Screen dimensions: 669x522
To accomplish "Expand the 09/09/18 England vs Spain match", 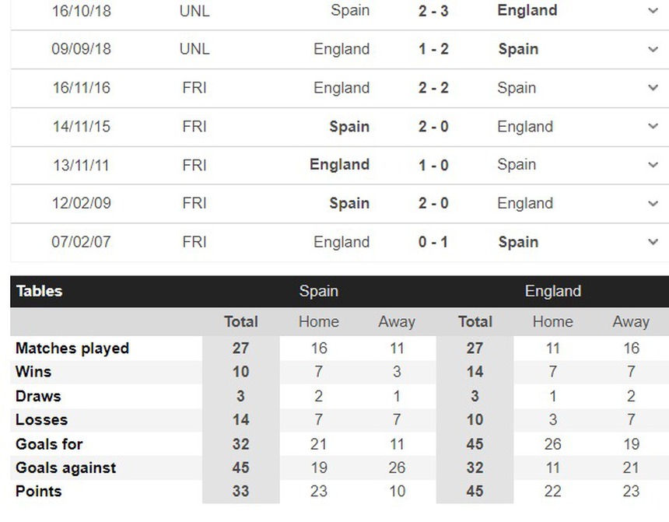I will 653,49.
